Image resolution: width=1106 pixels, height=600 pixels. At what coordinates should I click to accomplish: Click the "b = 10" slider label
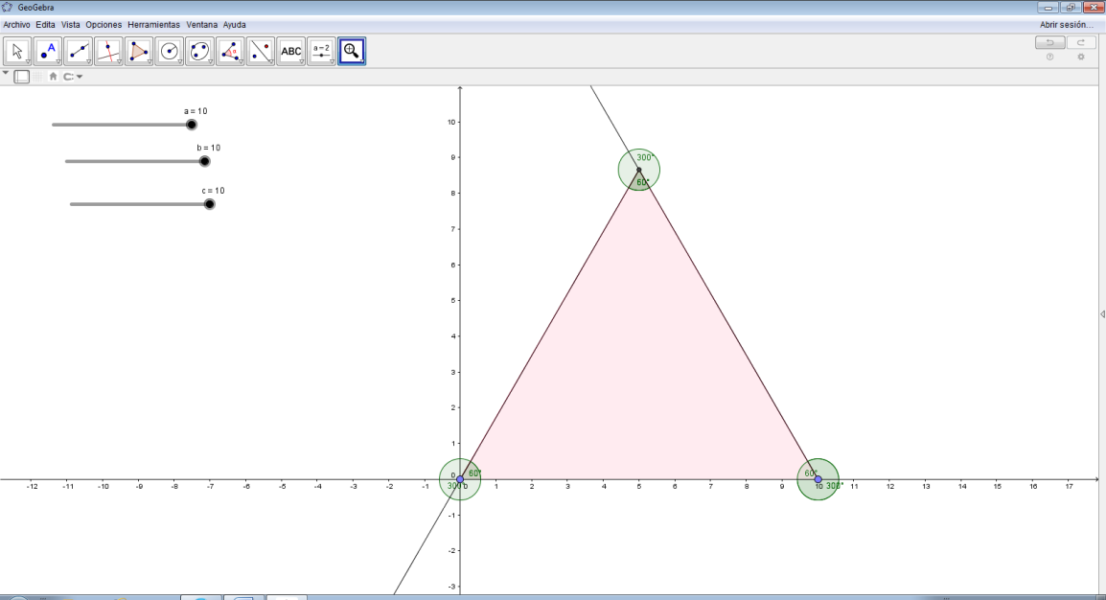pyautogui.click(x=209, y=148)
